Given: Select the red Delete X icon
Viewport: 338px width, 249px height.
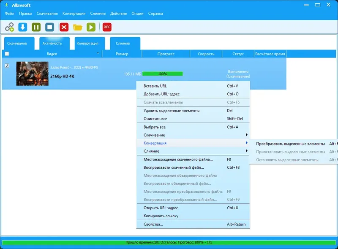Looking at the screenshot, I should [x=64, y=26].
